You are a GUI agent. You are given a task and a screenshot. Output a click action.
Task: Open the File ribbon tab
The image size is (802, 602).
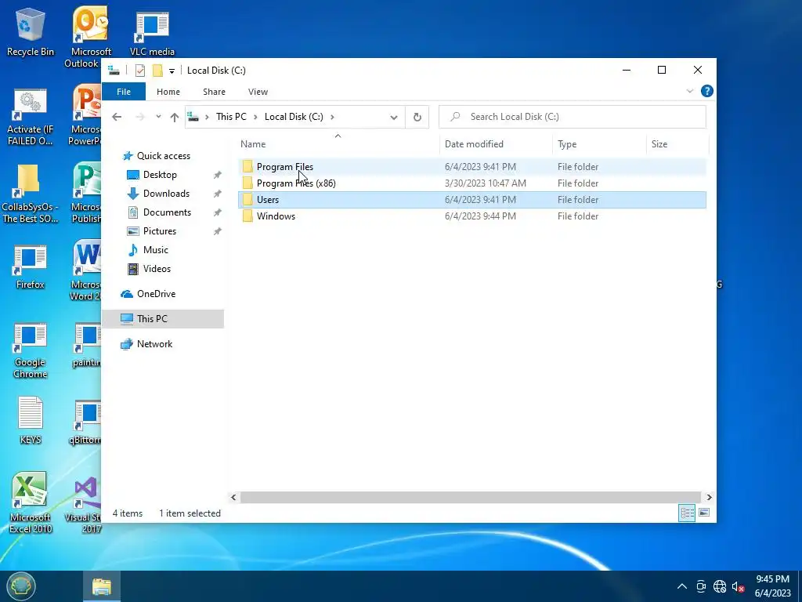tap(124, 92)
